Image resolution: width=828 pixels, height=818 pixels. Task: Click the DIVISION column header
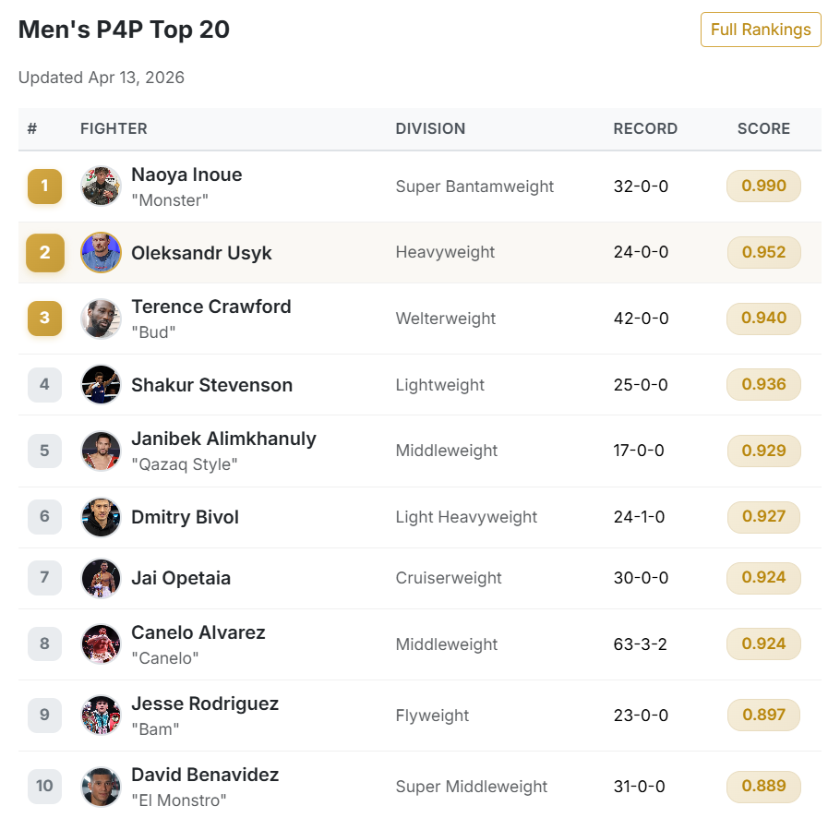430,129
